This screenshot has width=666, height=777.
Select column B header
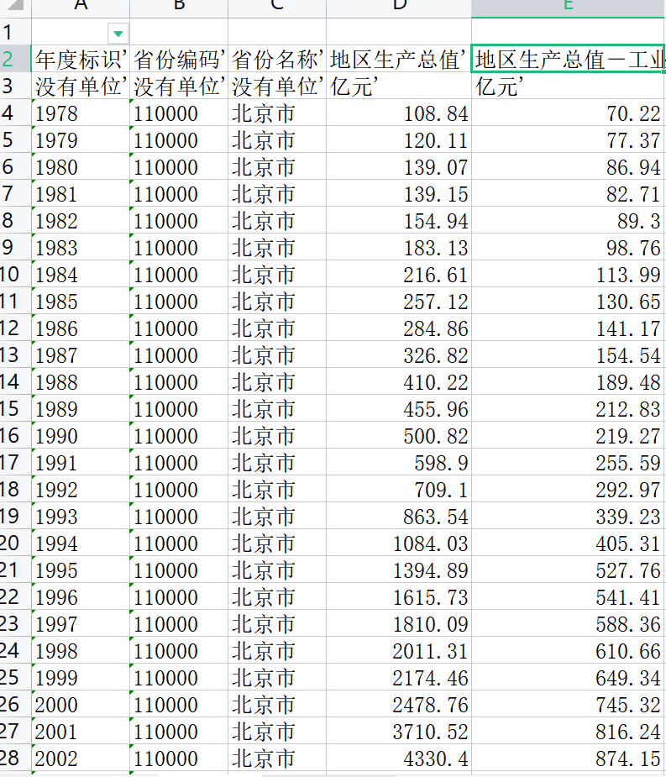tap(179, 6)
